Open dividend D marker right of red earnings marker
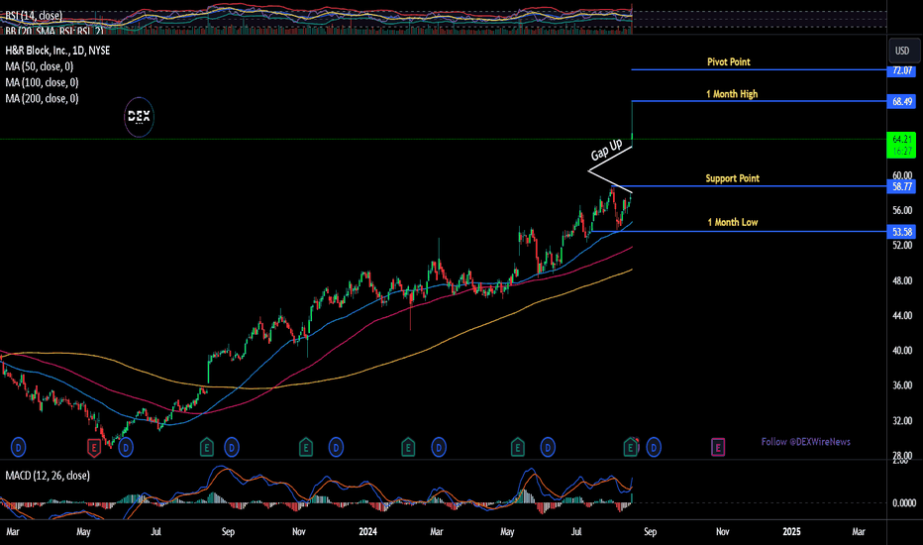The height and width of the screenshot is (545, 923). point(126,448)
